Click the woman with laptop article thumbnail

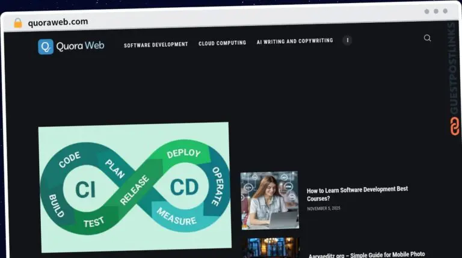pyautogui.click(x=269, y=200)
